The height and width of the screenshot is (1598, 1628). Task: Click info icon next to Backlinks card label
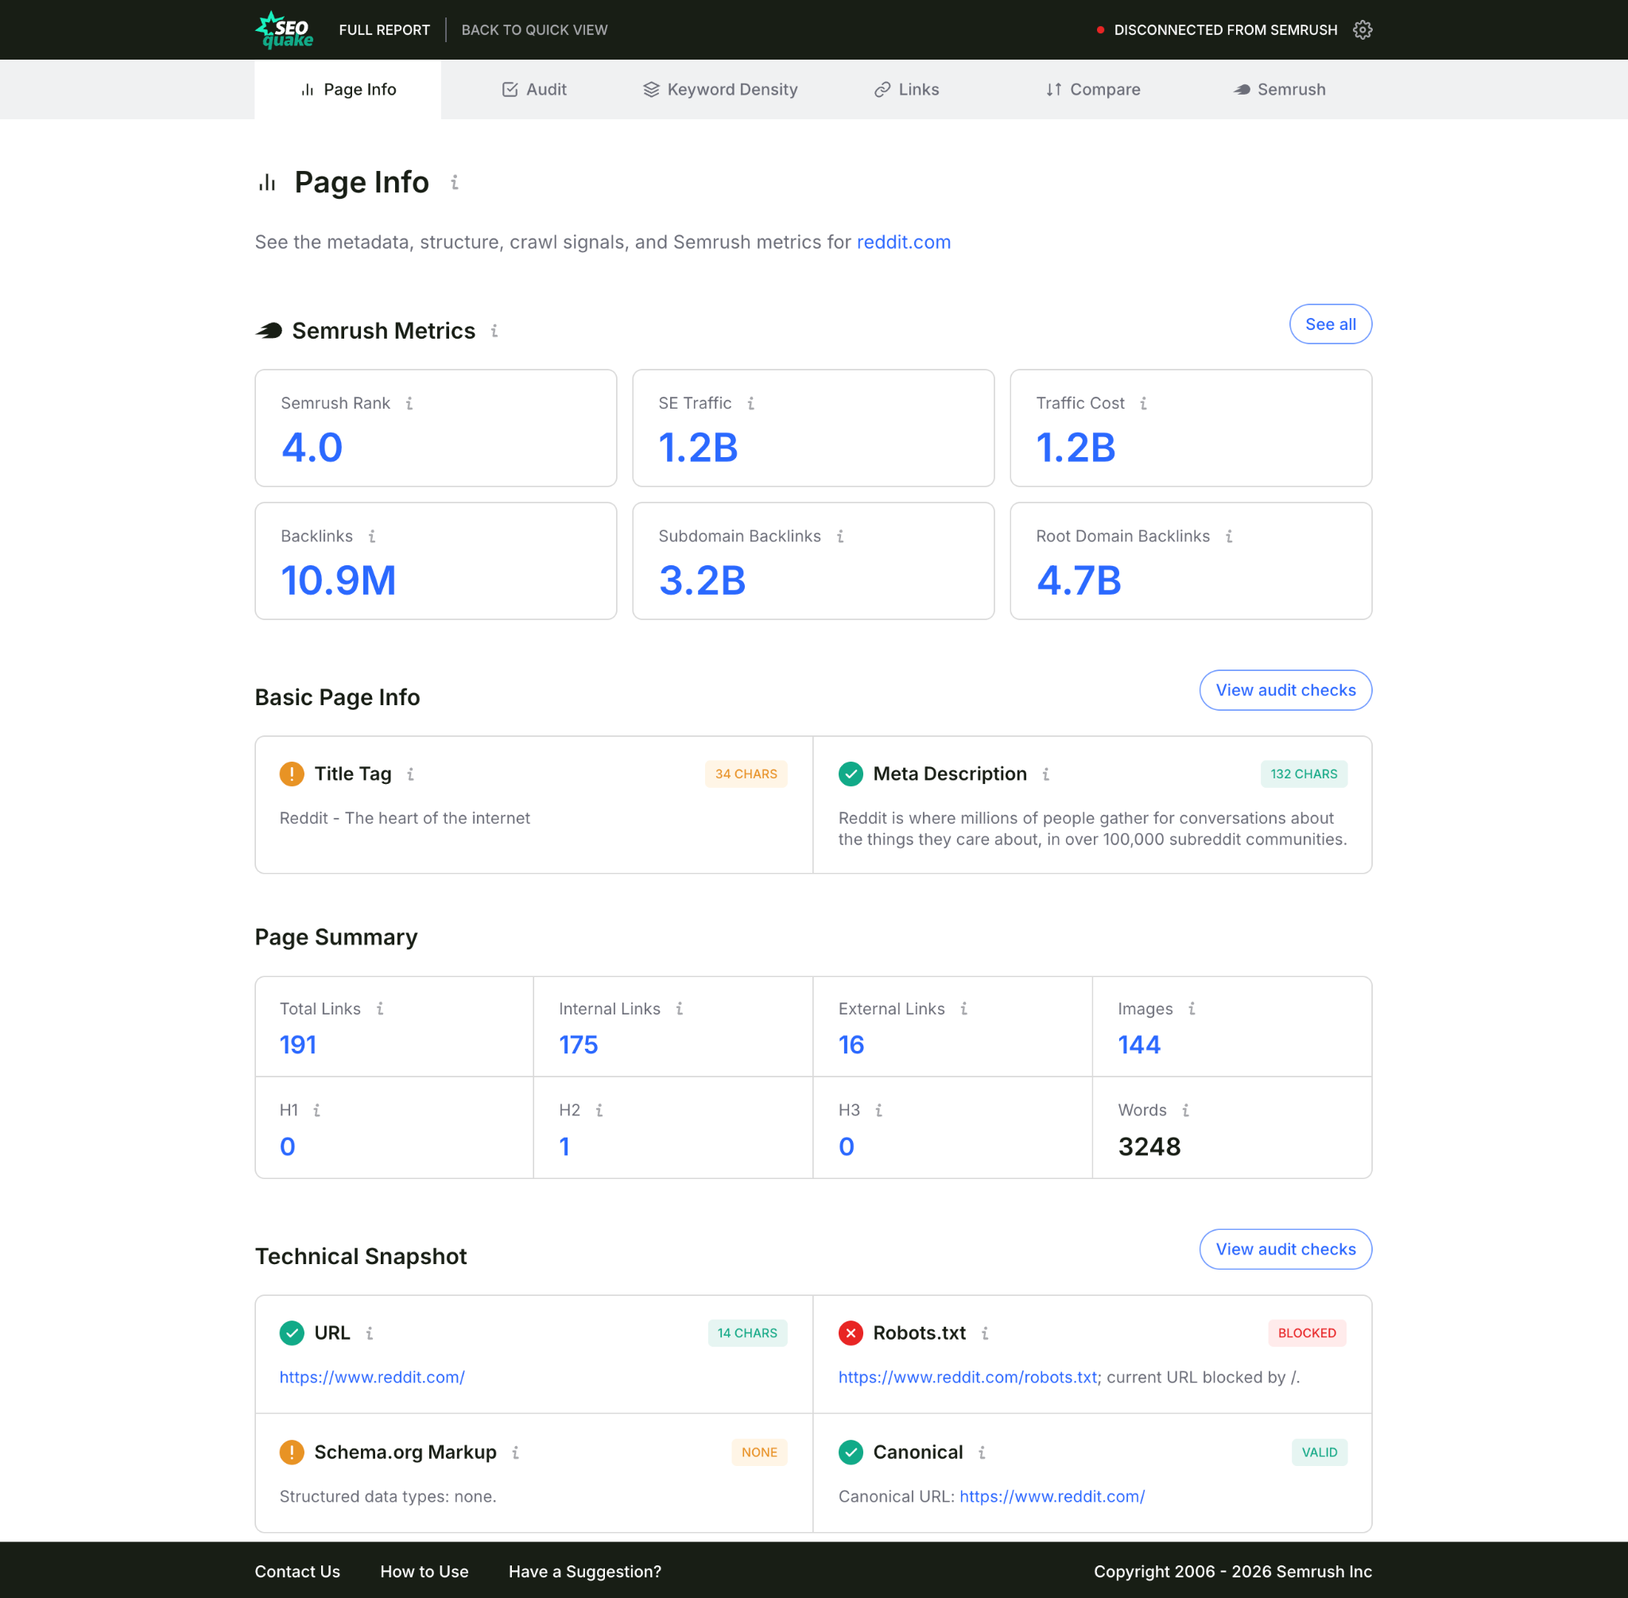(372, 537)
